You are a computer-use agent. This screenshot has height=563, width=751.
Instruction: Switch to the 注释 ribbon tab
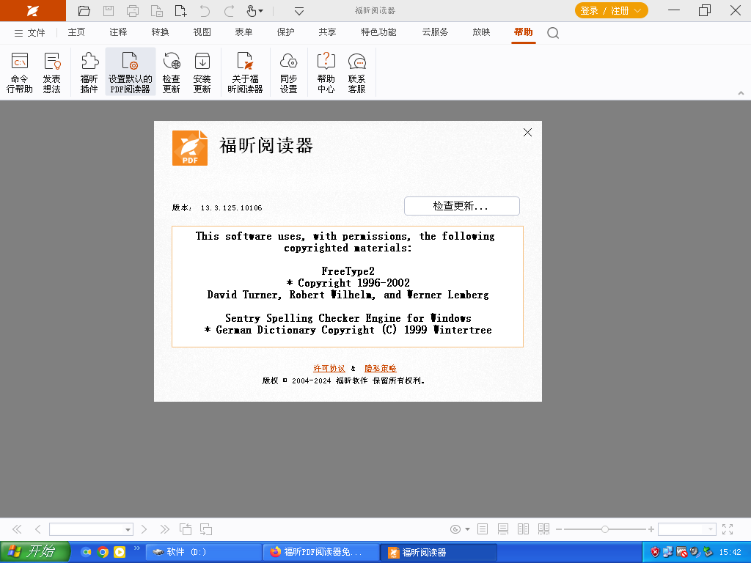[x=118, y=32]
